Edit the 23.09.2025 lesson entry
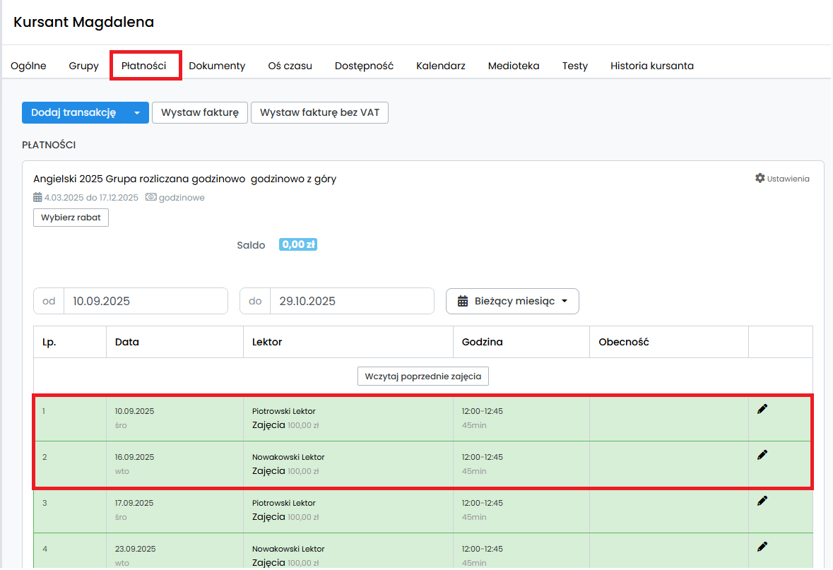This screenshot has height=570, width=833. click(762, 547)
